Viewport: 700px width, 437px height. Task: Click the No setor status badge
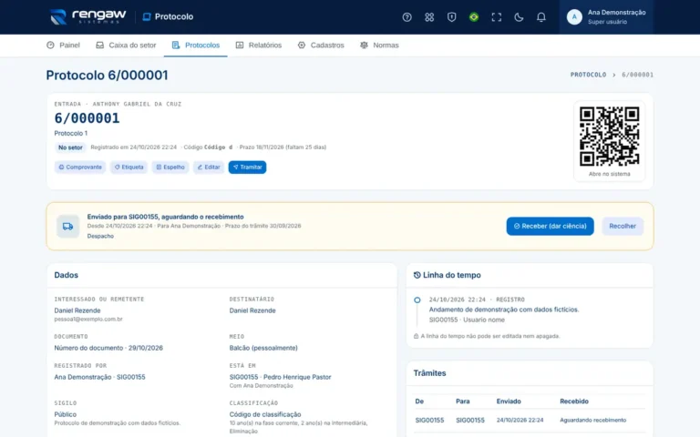coord(70,147)
